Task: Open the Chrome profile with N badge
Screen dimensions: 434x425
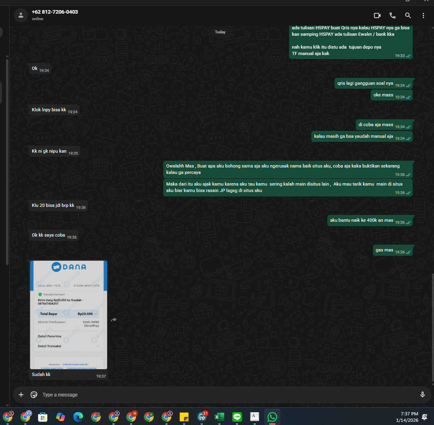Action: pos(131,417)
